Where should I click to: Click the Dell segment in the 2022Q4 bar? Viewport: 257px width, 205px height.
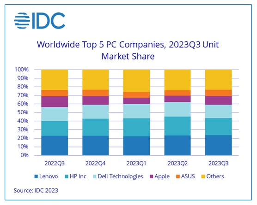[95, 112]
